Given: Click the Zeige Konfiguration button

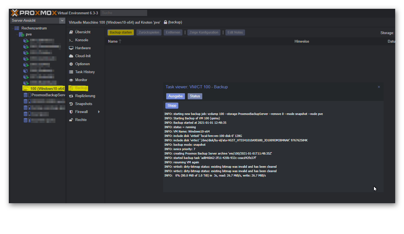Looking at the screenshot, I should tap(204, 32).
